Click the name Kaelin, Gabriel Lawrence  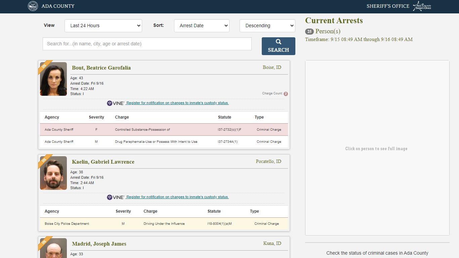pyautogui.click(x=103, y=162)
